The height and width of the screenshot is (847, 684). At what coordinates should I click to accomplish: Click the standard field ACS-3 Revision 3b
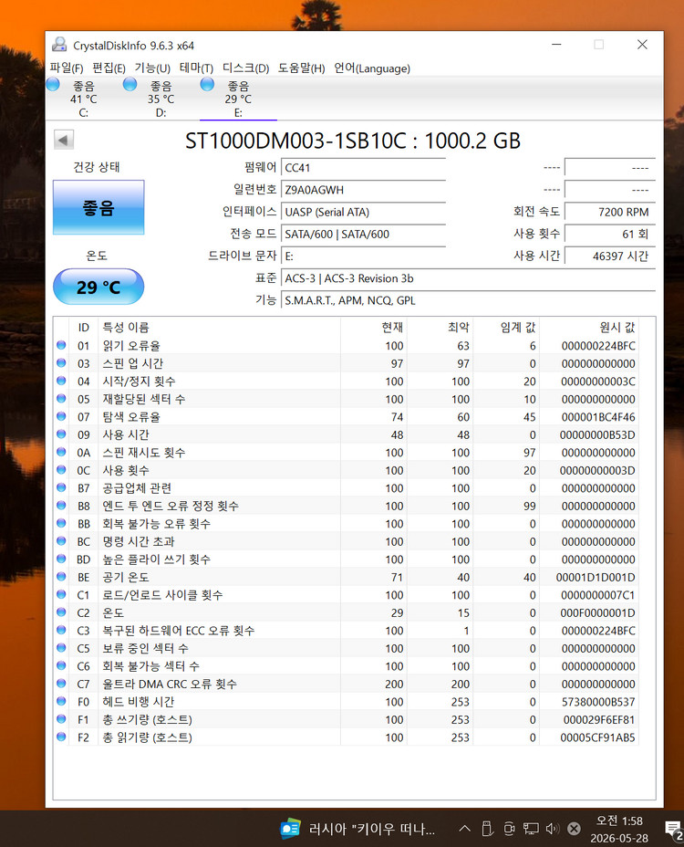click(468, 278)
